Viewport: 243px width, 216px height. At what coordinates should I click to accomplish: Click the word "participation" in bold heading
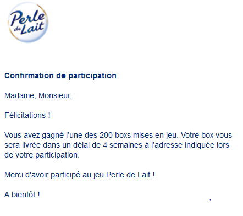click(x=92, y=75)
